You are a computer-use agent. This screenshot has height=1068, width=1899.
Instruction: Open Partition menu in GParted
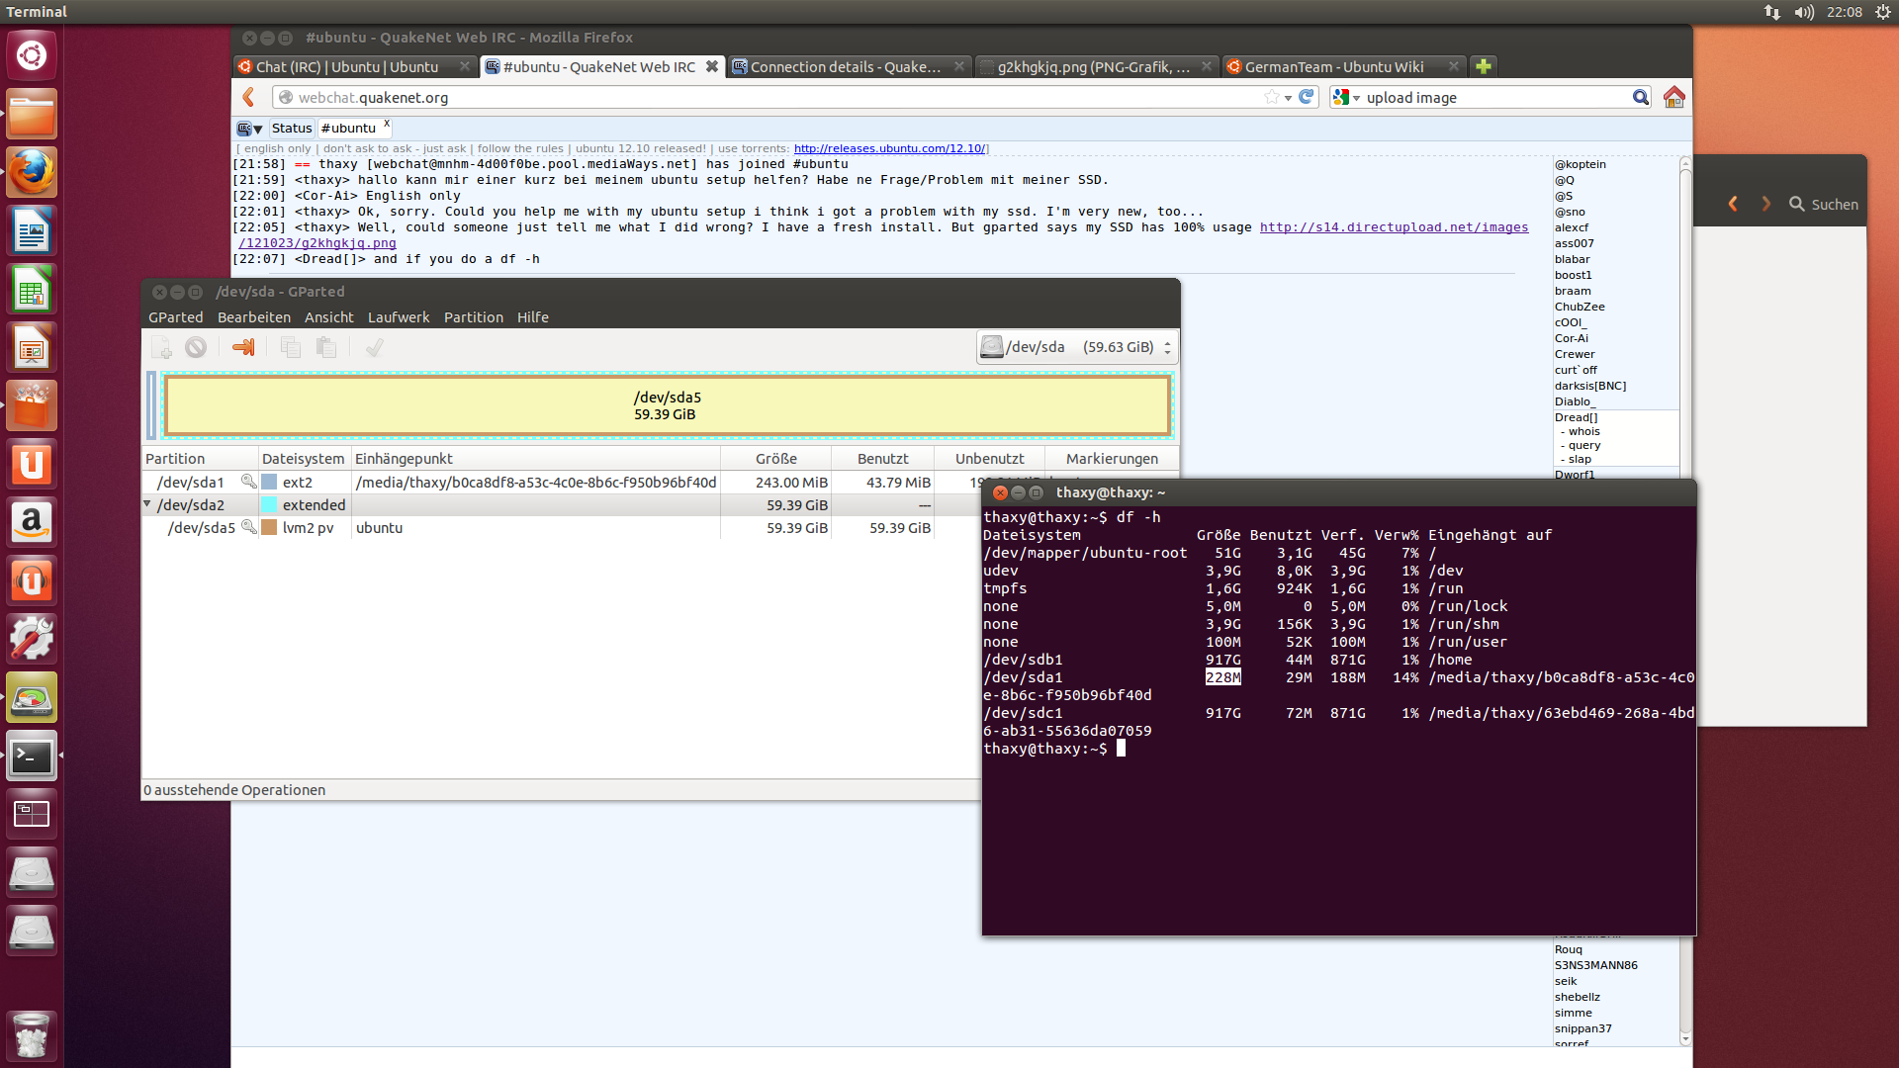[x=474, y=317]
